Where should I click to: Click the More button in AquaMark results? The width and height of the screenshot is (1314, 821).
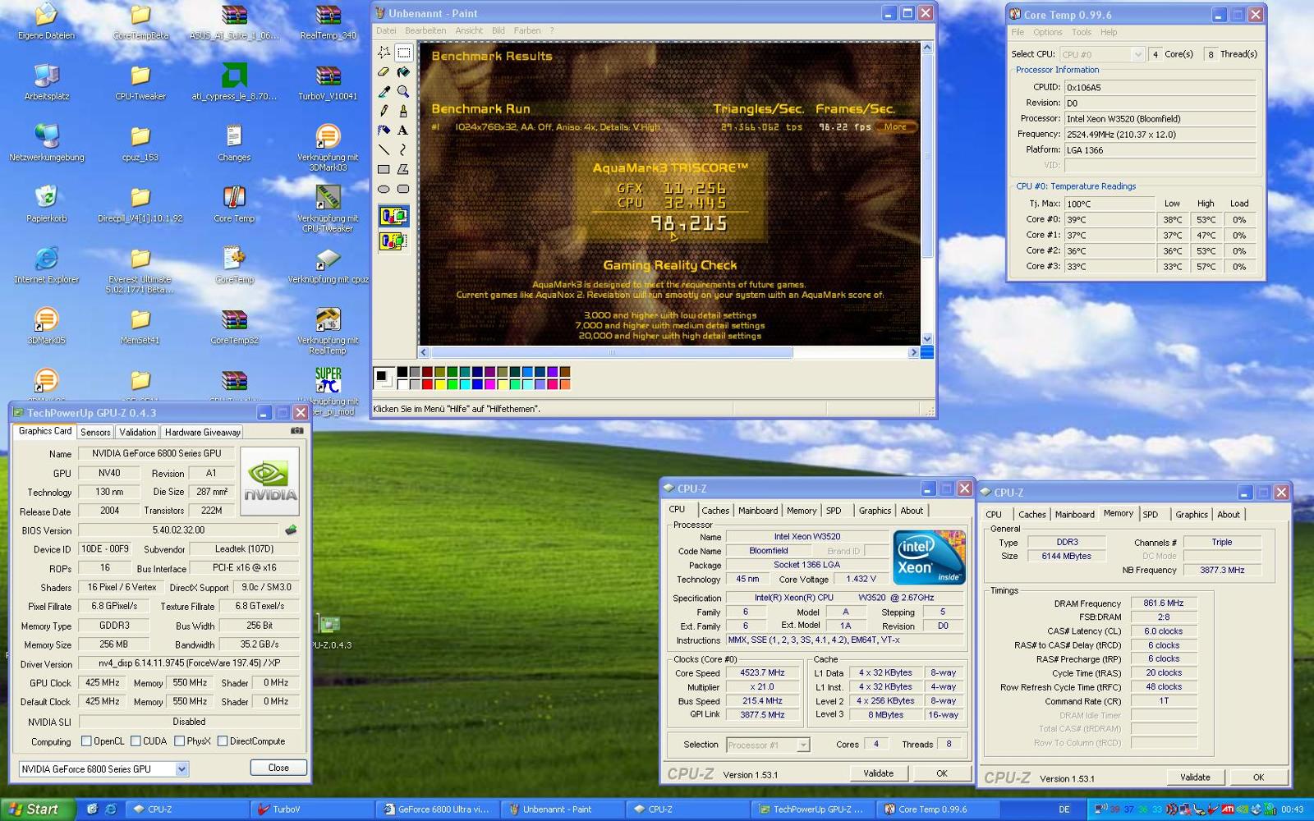[x=896, y=126]
